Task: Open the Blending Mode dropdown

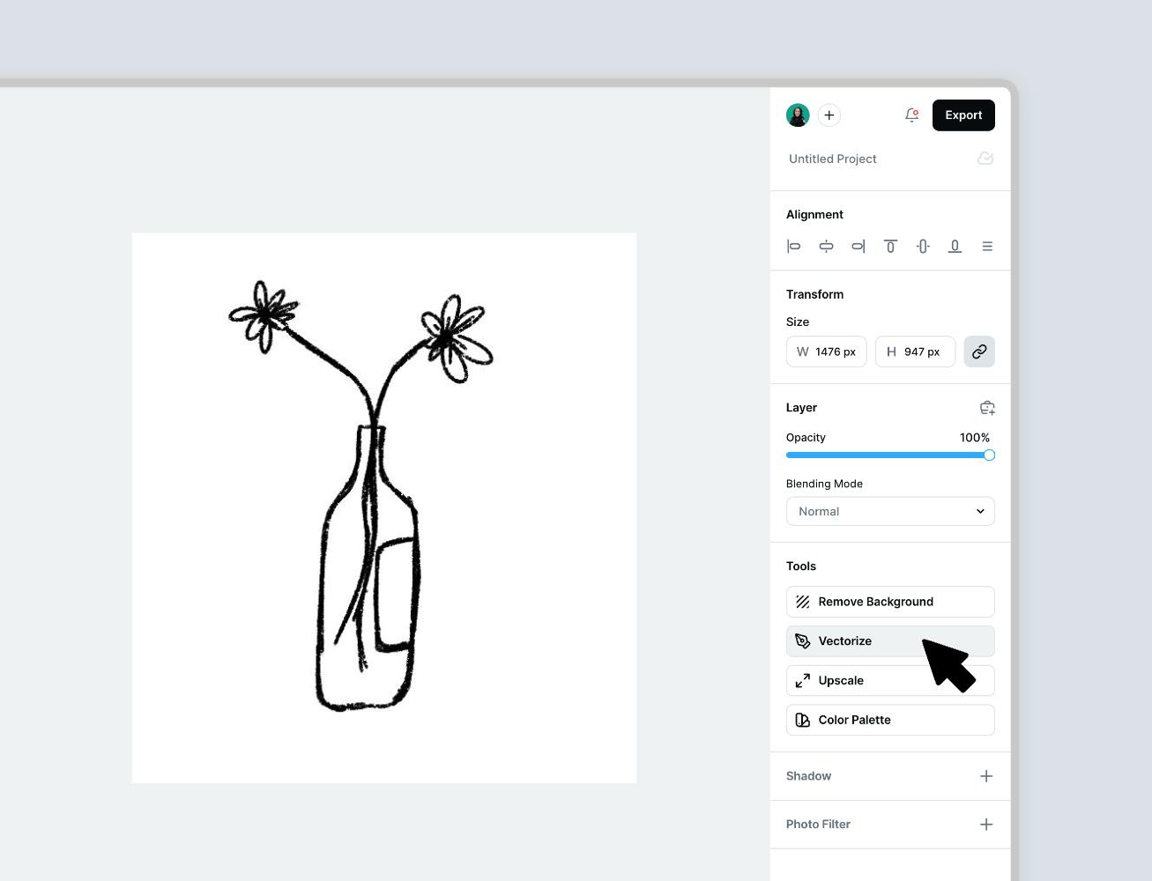Action: pyautogui.click(x=890, y=511)
